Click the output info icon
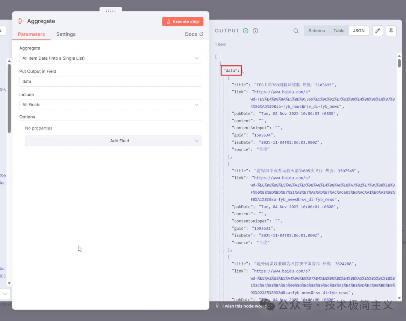406x321 pixels. 255,31
